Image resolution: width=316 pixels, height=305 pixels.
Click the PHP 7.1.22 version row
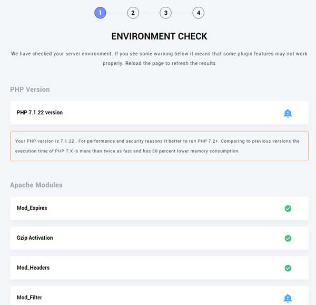click(40, 113)
